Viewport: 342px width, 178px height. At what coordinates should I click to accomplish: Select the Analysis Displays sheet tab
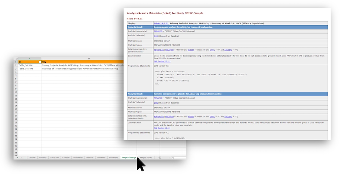[129, 158]
